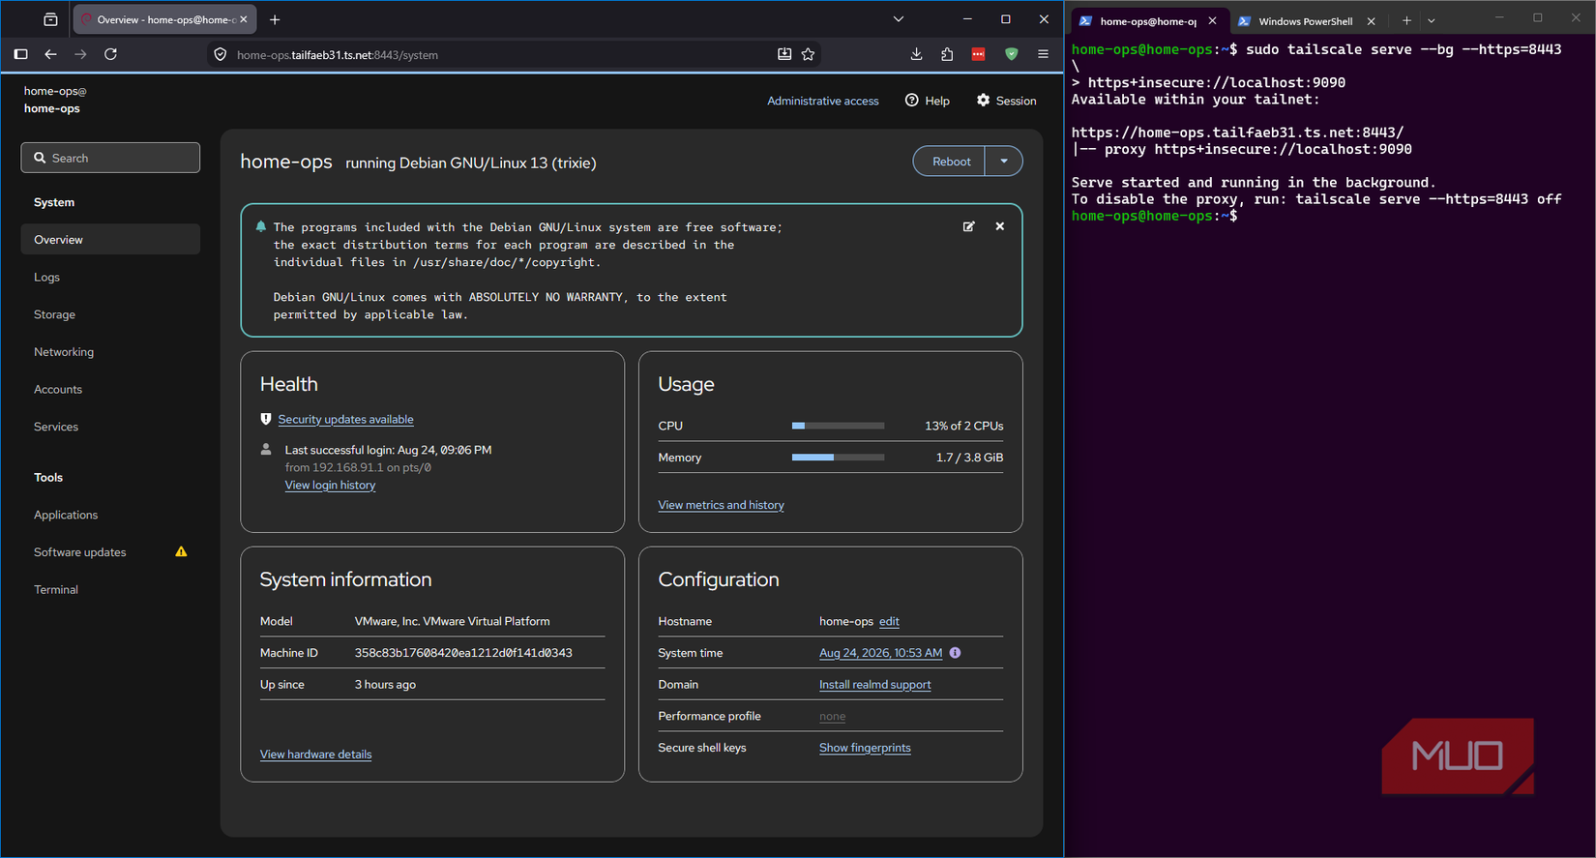1596x858 pixels.
Task: Click the home-ops host switcher in sidebar
Action: [55, 100]
